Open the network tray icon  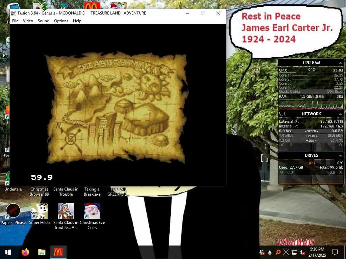[x=294, y=252]
